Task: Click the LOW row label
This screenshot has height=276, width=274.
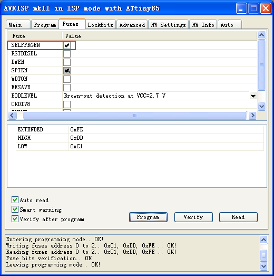Action: (x=22, y=147)
